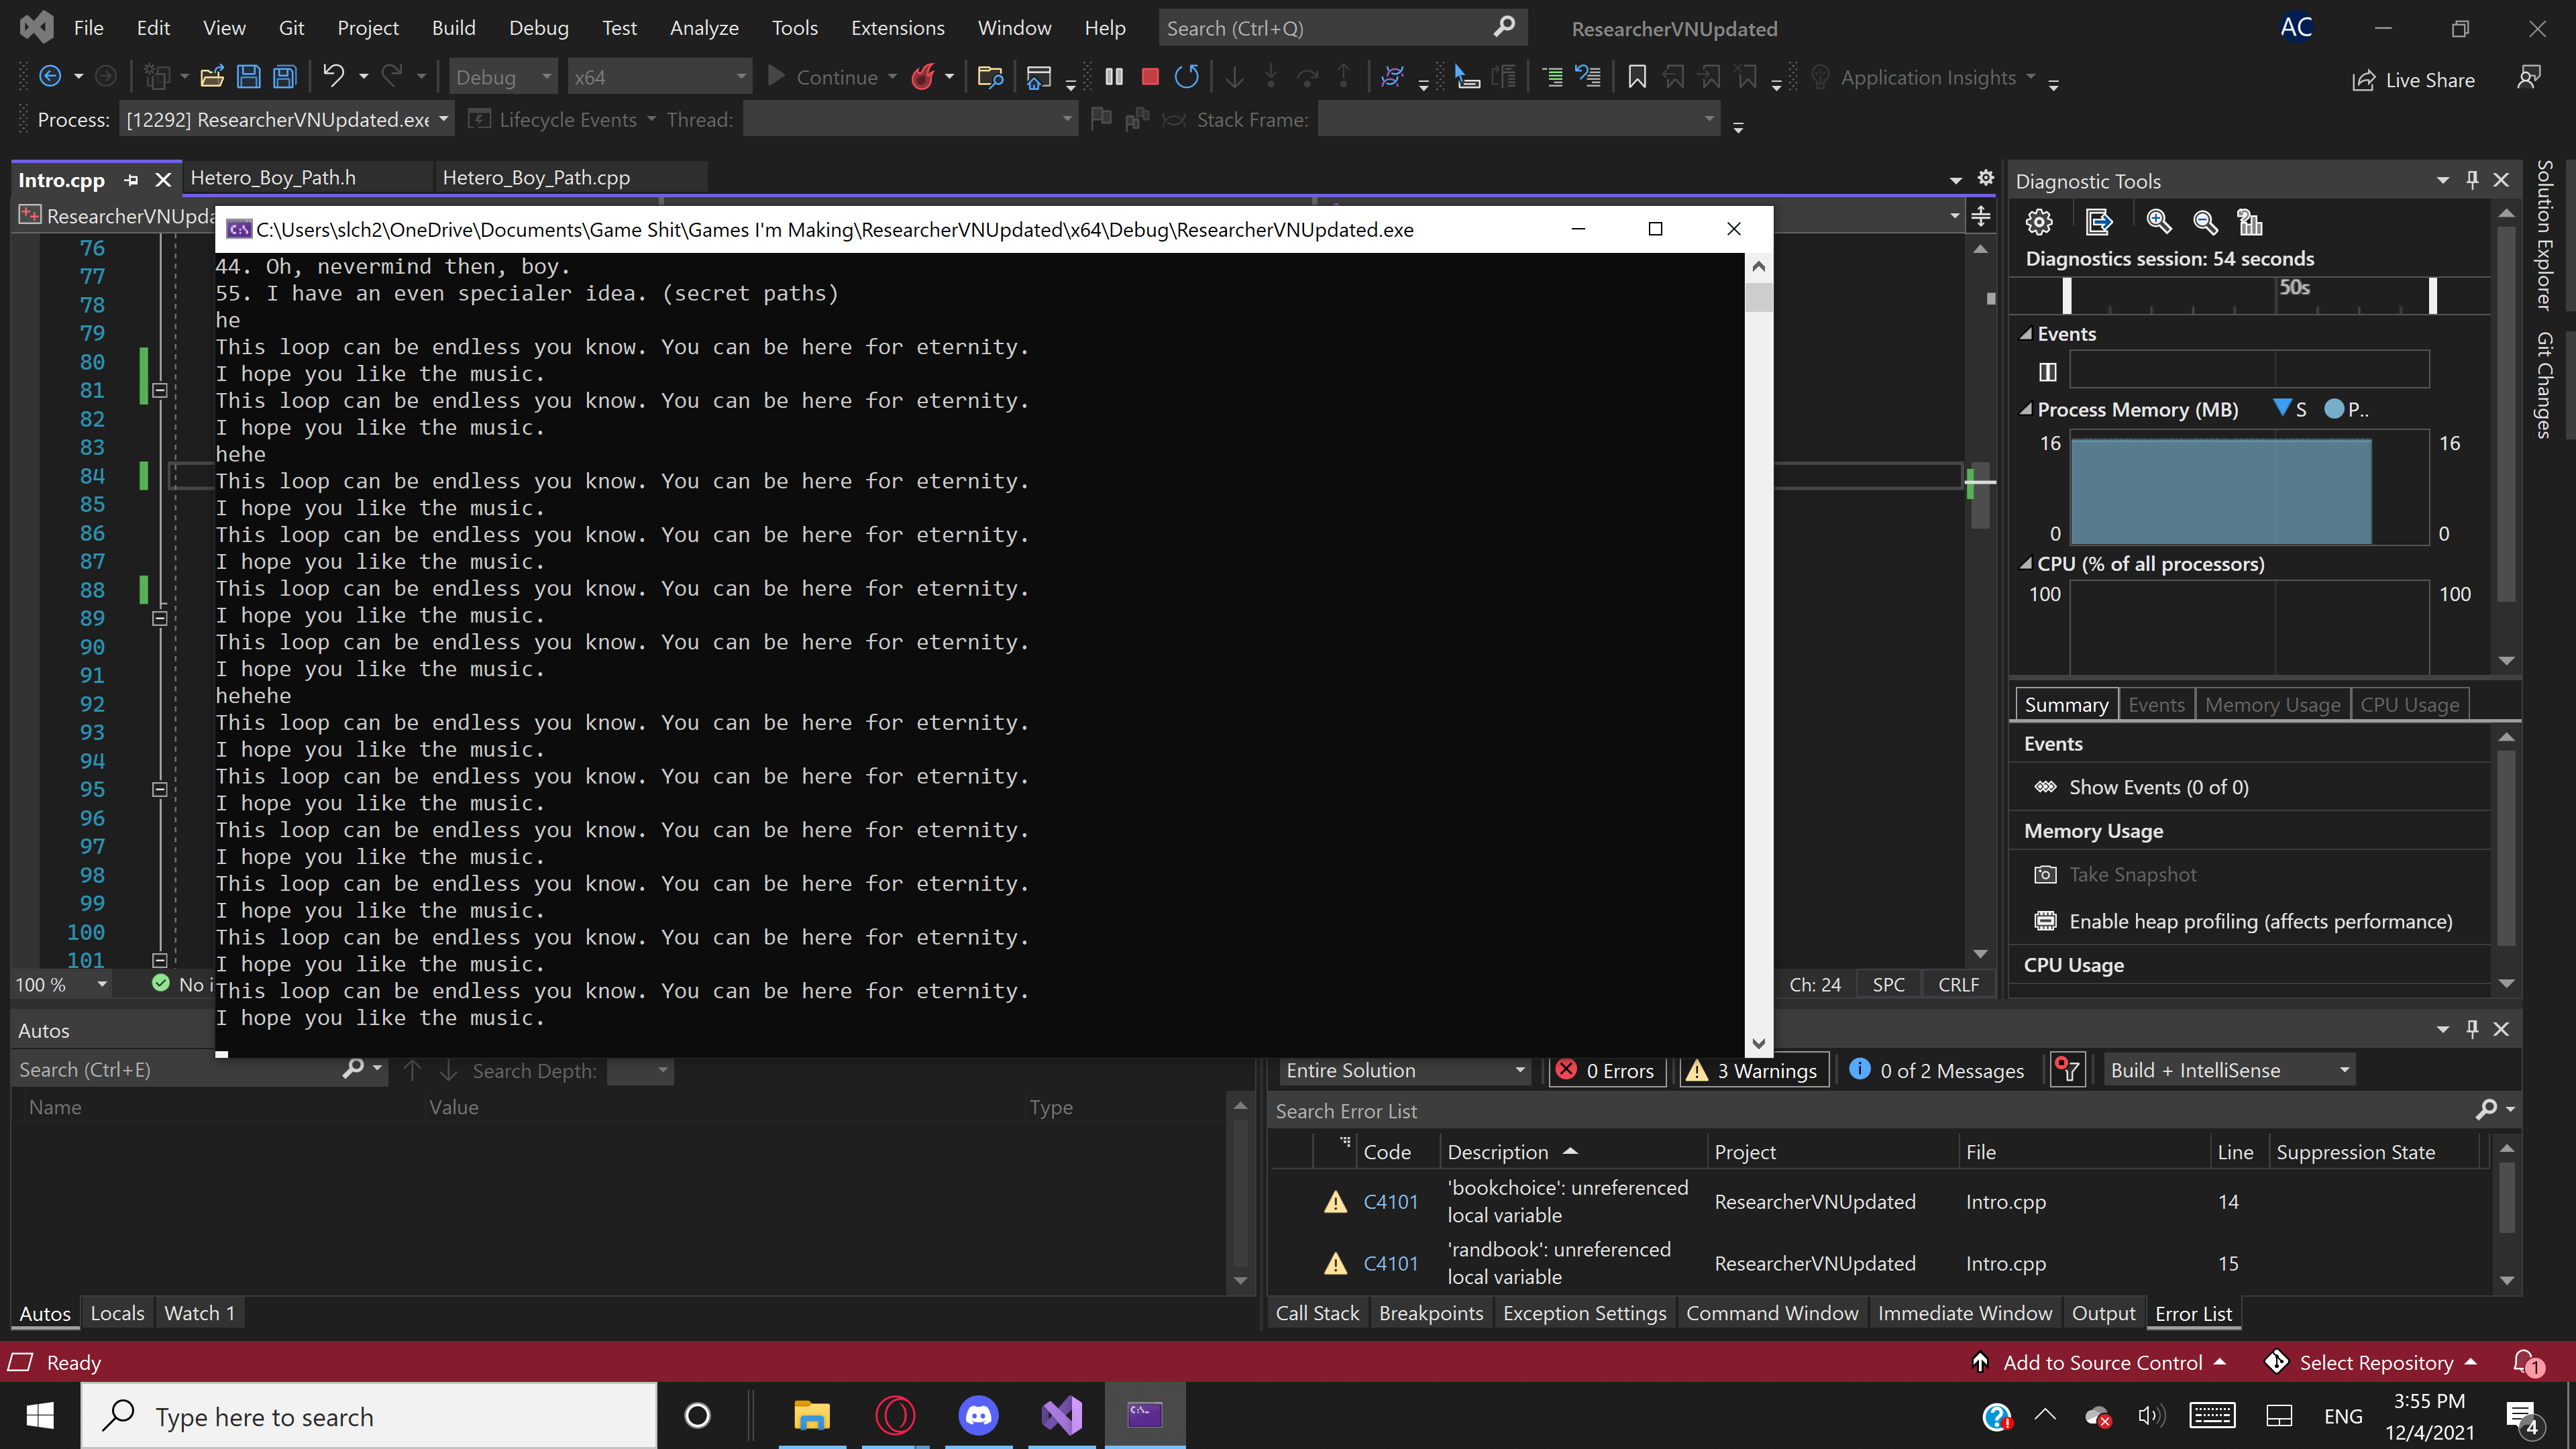This screenshot has width=2576, height=1449.
Task: Open the Debug menu
Action: pos(538,28)
